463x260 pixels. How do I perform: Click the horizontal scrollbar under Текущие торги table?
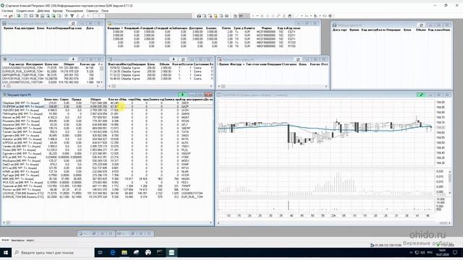[107, 222]
